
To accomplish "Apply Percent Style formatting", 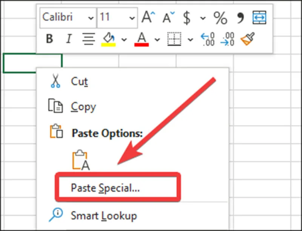I will (220, 18).
